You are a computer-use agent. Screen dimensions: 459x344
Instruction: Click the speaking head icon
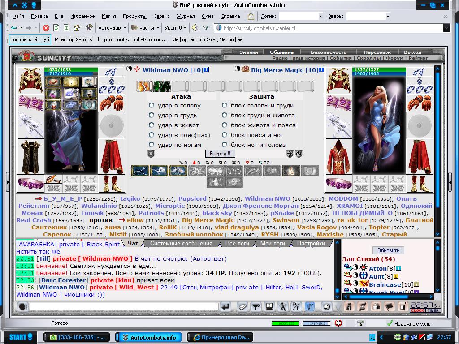click(22, 306)
